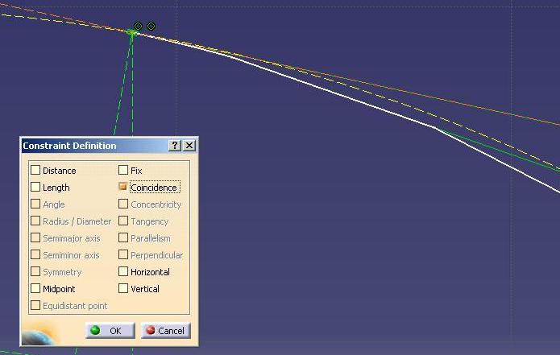Tick the Radius / Diameter checkbox
Screen dimensions: 560x355
35,221
